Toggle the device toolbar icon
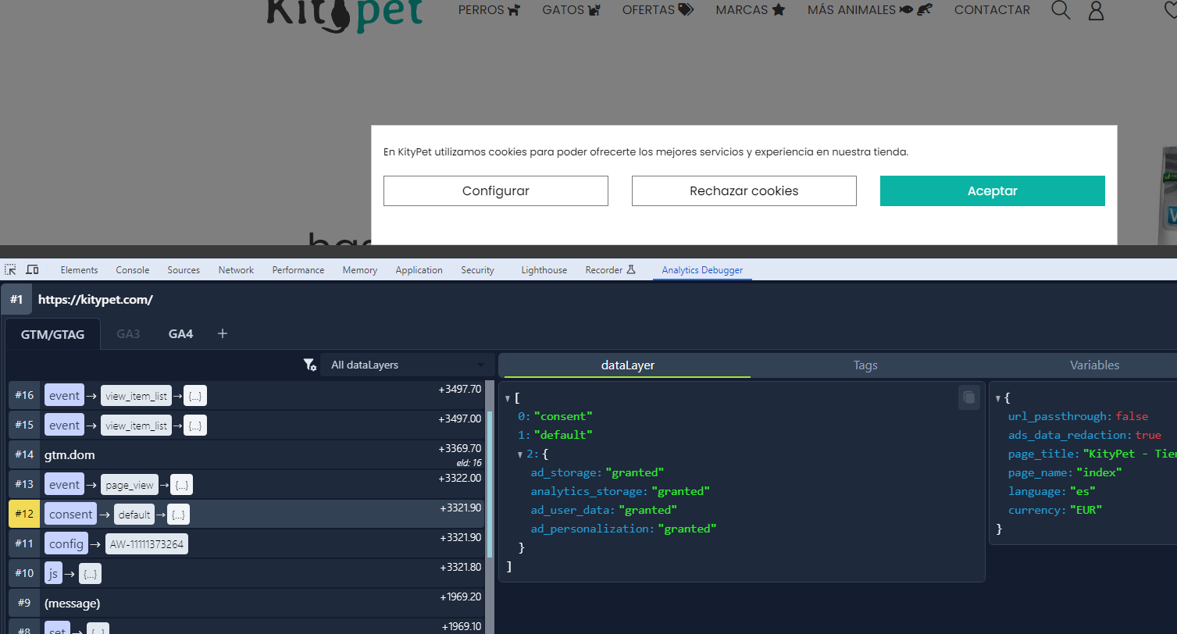The image size is (1177, 634). 32,270
